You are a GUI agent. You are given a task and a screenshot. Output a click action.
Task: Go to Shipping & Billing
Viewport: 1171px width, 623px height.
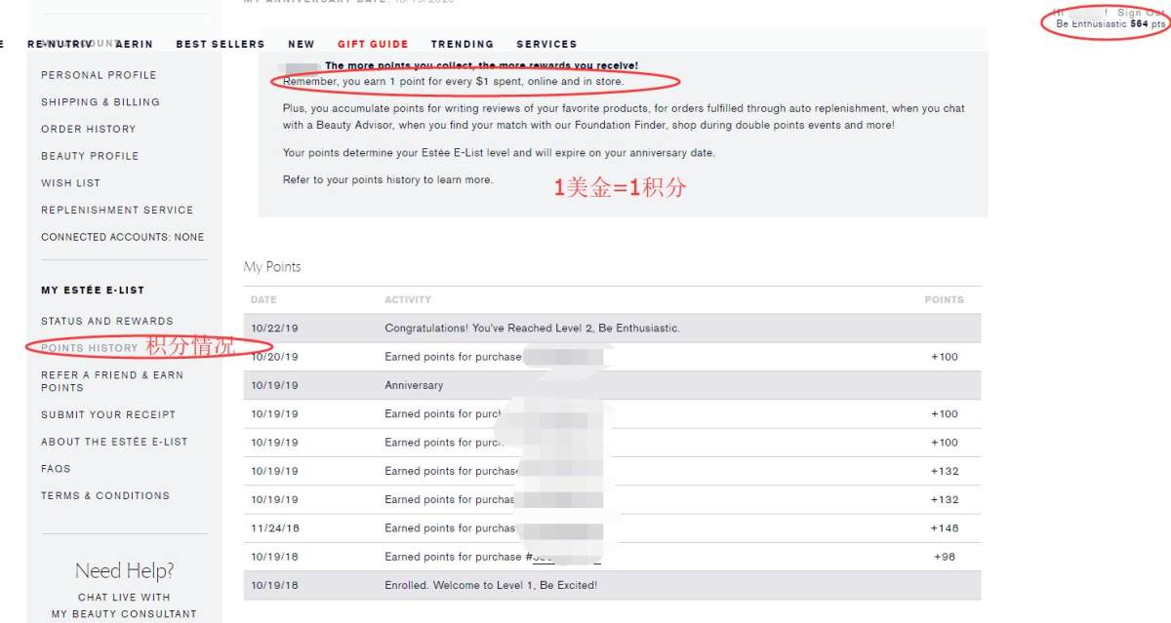coord(101,102)
